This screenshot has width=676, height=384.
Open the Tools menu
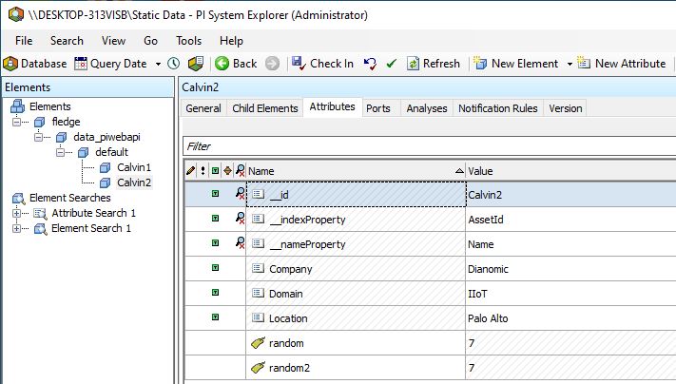(188, 41)
